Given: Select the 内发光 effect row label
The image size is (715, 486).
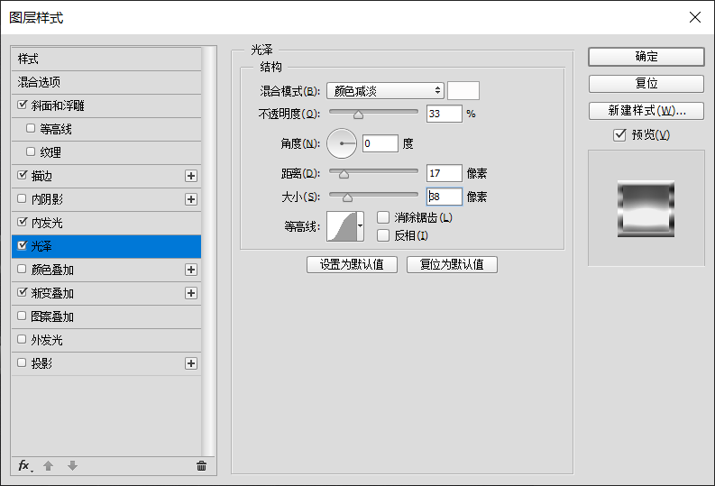Looking at the screenshot, I should click(x=47, y=223).
